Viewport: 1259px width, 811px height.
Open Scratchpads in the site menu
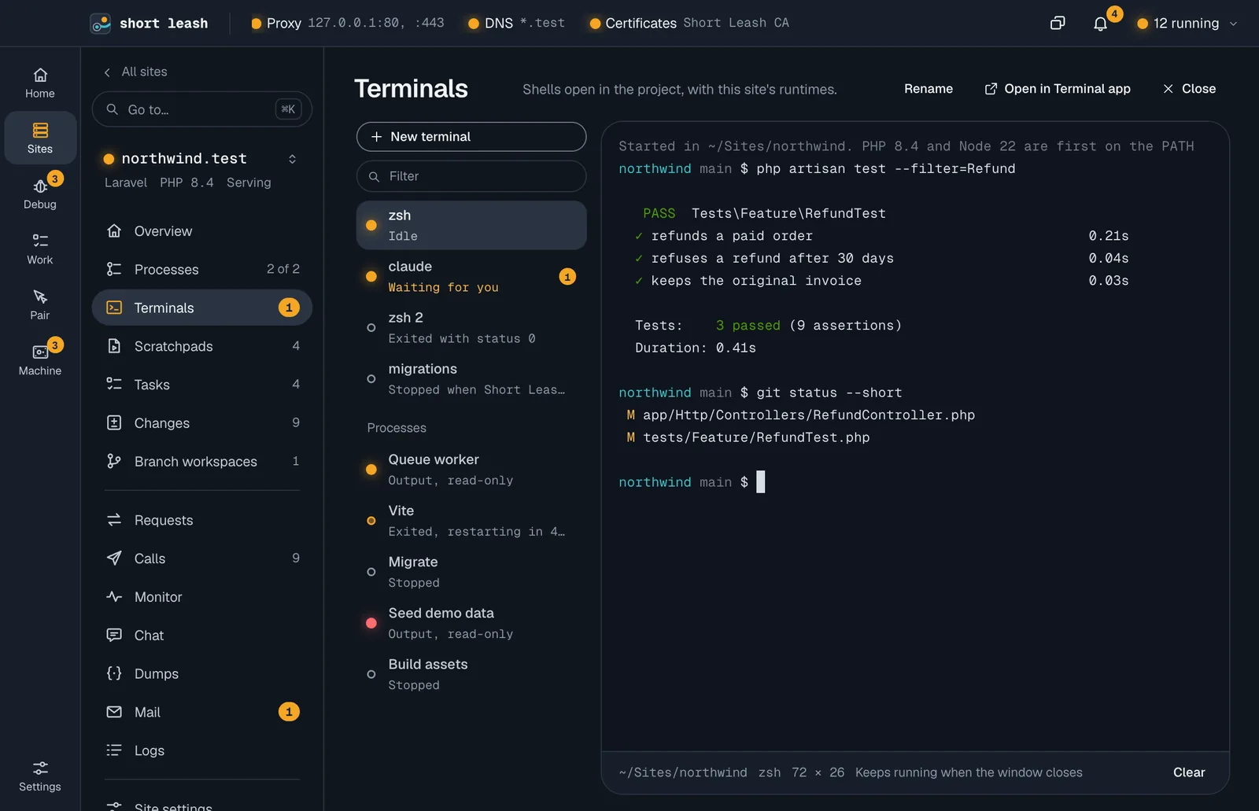click(x=202, y=346)
